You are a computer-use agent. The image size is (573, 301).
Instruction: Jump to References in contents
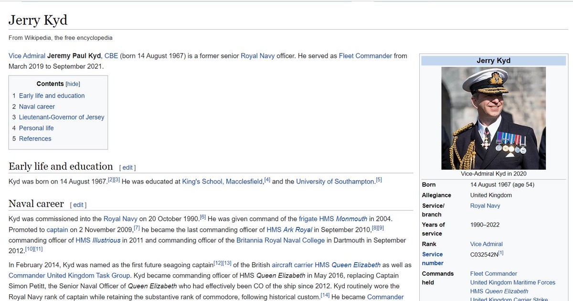[x=35, y=139]
